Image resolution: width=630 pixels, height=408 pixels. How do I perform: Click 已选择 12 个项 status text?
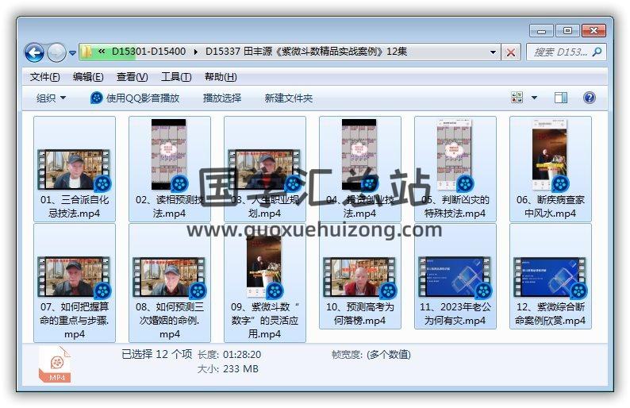tap(156, 354)
